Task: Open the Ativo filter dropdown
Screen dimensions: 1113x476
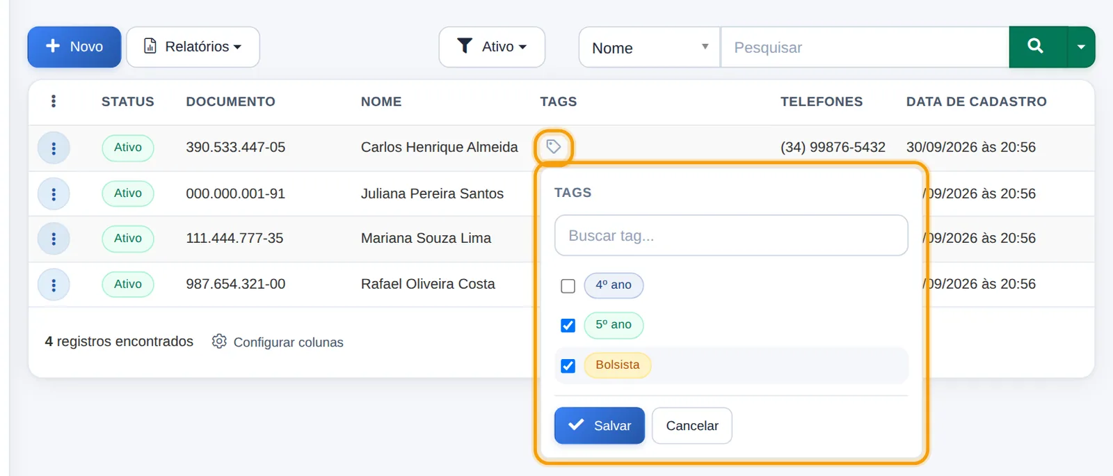Action: click(x=492, y=47)
